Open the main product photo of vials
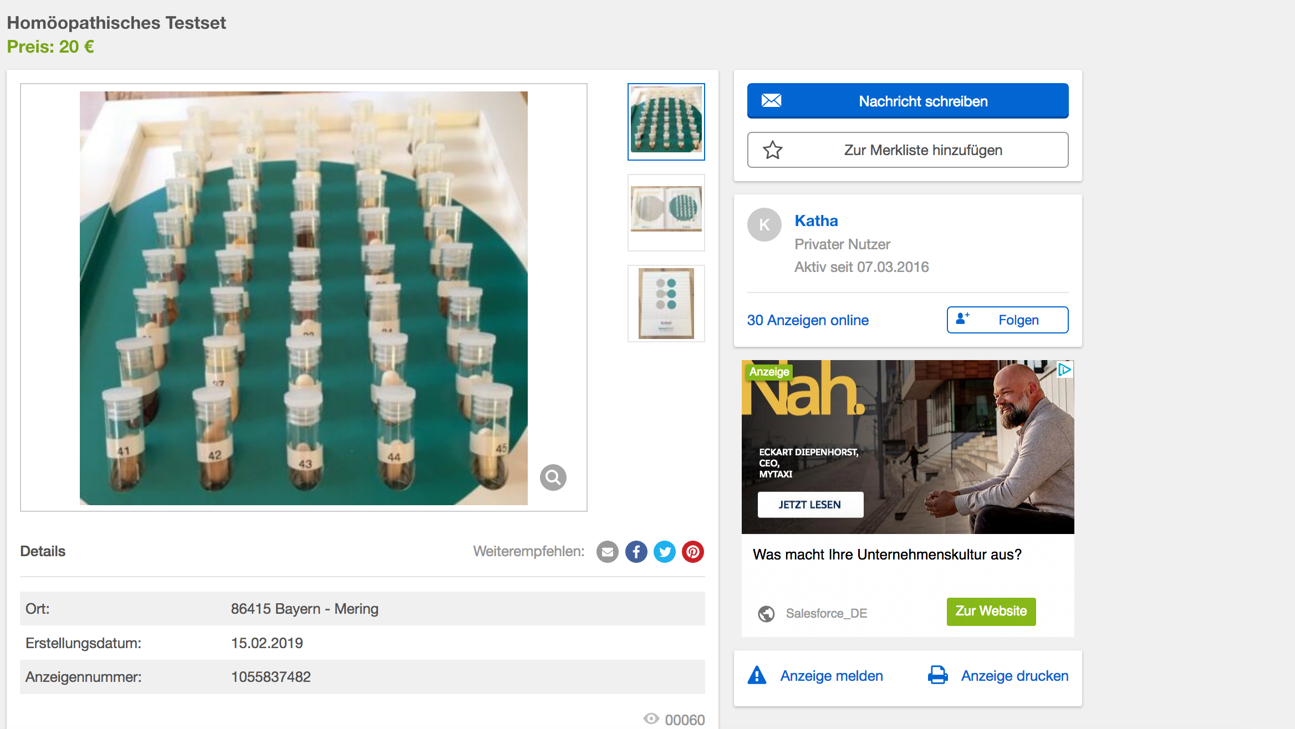This screenshot has height=729, width=1295. 303,297
